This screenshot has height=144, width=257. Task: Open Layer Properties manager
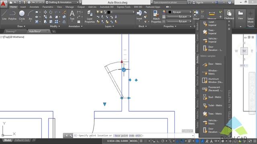click(90, 16)
